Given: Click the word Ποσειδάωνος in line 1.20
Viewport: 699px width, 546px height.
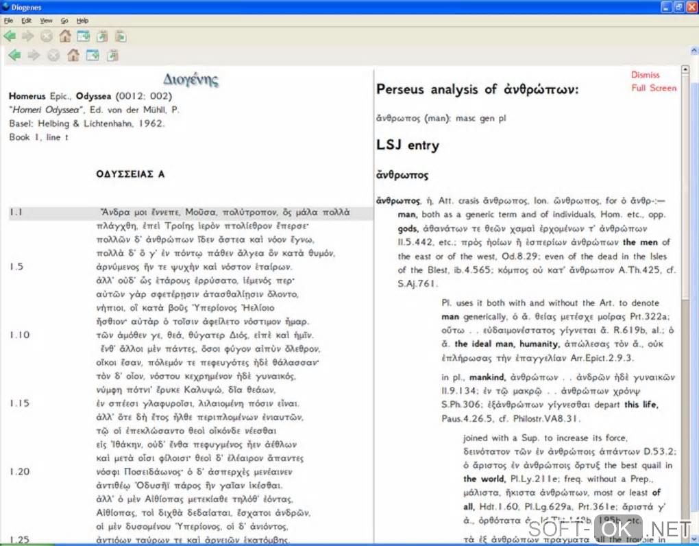Looking at the screenshot, I should coord(153,472).
